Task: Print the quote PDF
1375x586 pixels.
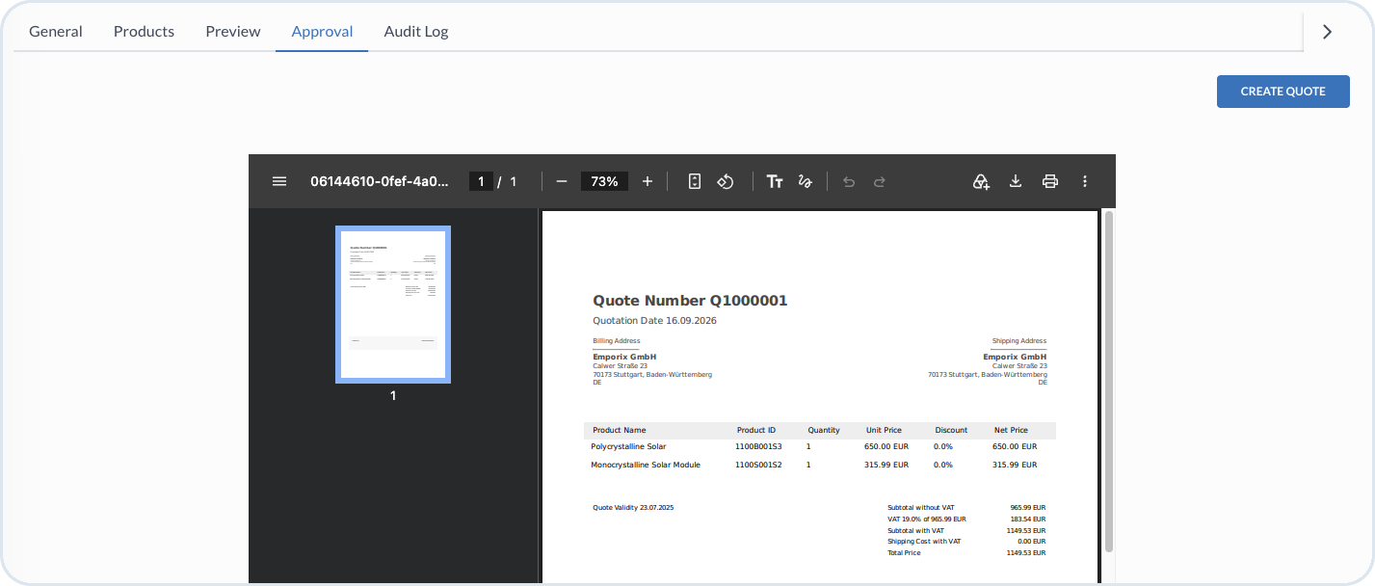Action: click(x=1050, y=181)
